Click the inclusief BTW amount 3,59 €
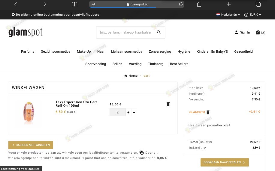Image resolution: width=275 pixels, height=171 pixels. pyautogui.click(x=256, y=148)
